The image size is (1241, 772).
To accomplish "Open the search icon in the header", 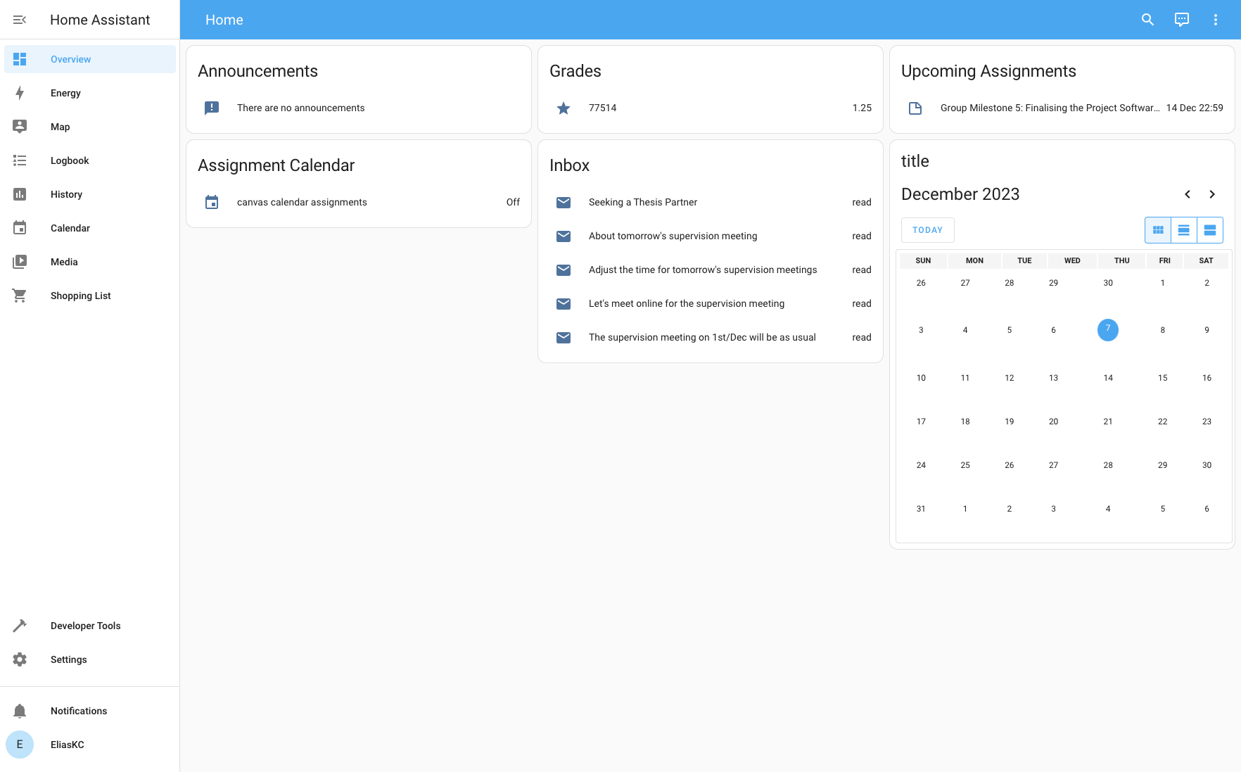I will point(1147,20).
